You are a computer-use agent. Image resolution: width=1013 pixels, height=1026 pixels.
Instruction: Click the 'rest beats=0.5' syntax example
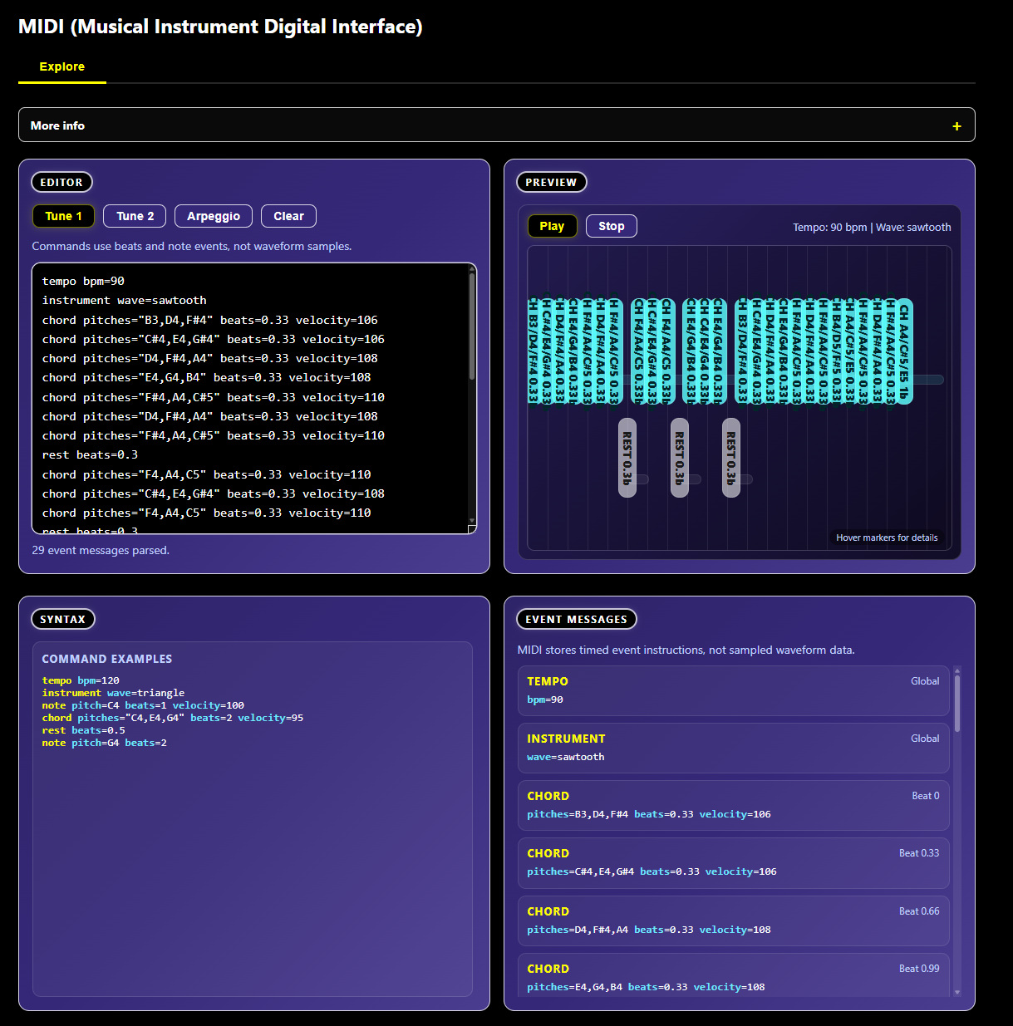pos(84,730)
